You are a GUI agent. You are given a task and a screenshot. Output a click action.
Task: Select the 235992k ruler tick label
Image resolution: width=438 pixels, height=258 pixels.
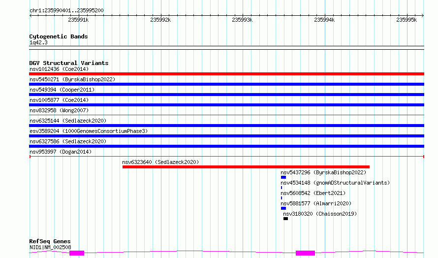(x=160, y=20)
